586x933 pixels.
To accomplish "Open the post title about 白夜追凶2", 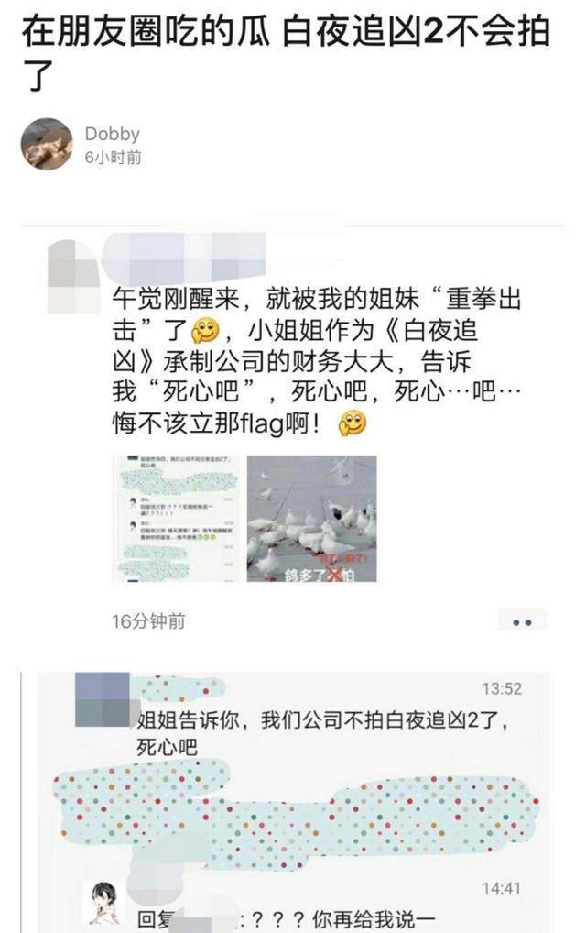I will pos(286,52).
